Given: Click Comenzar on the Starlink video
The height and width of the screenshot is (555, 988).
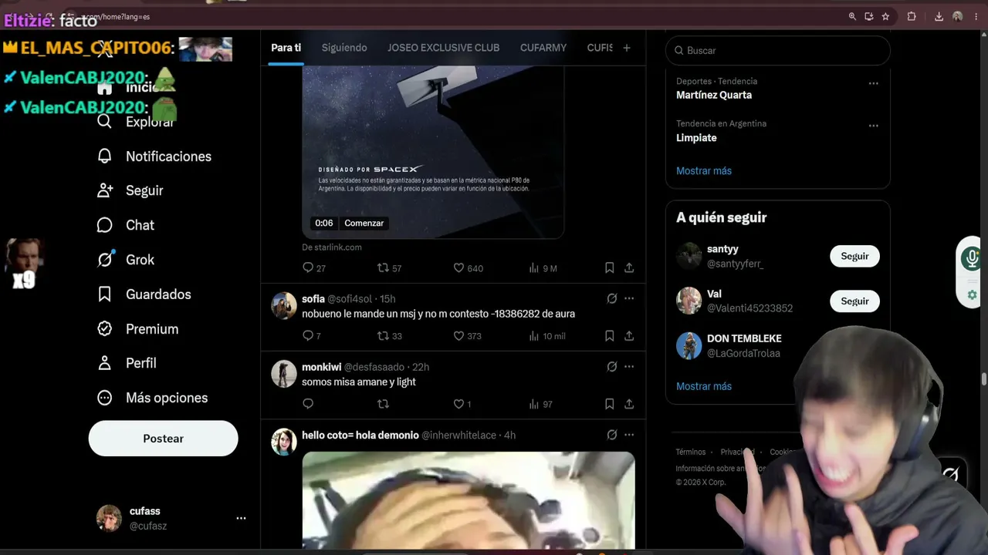Looking at the screenshot, I should point(364,224).
